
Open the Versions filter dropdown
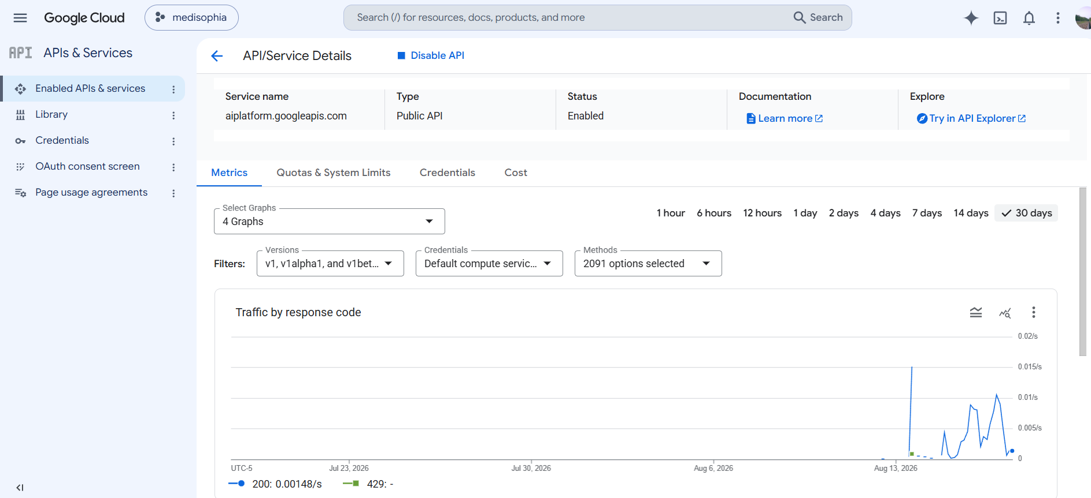coord(330,263)
